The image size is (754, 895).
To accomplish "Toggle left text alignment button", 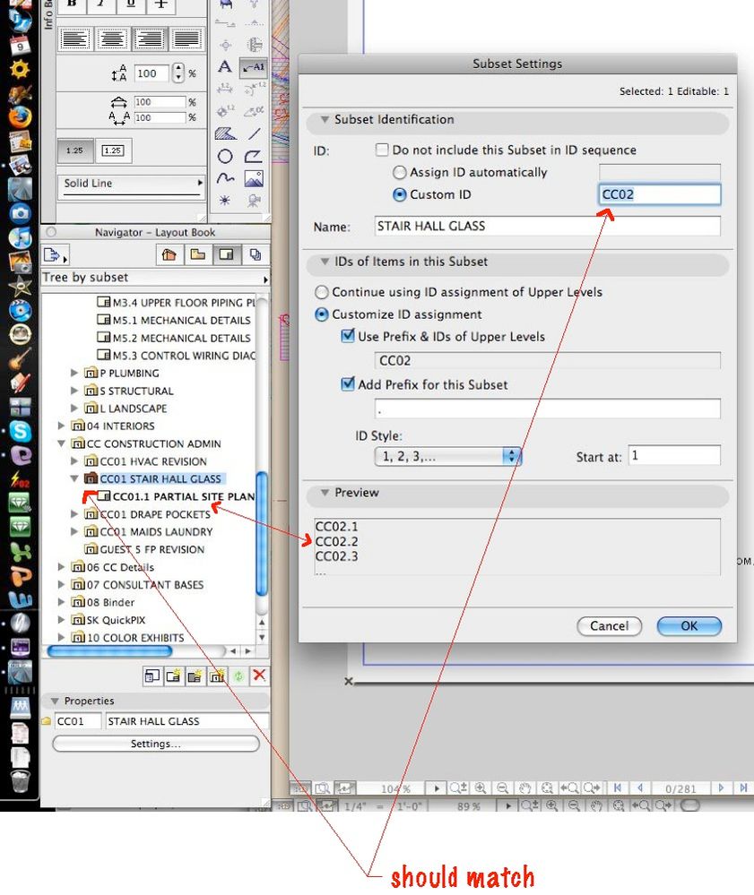I will point(74,39).
